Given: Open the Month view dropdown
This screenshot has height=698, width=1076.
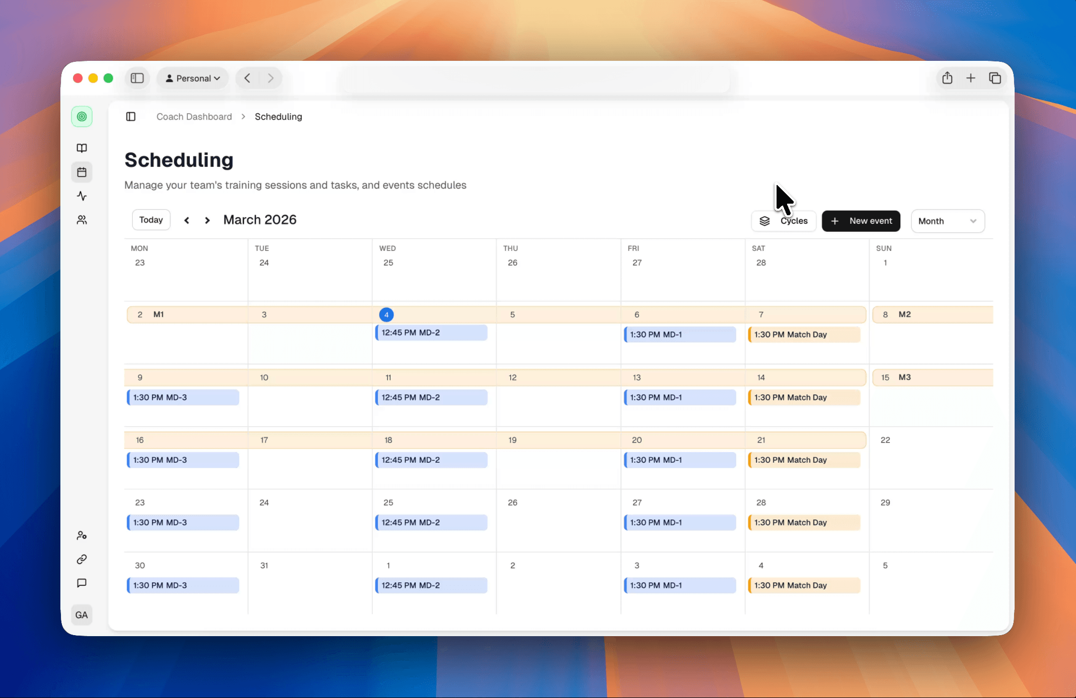Looking at the screenshot, I should point(948,221).
